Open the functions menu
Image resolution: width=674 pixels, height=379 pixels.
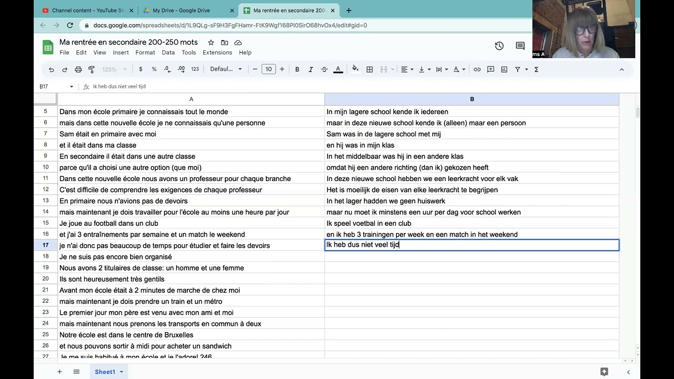pos(537,69)
